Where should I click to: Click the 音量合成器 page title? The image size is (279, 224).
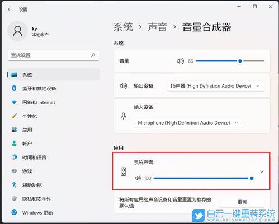pyautogui.click(x=207, y=27)
